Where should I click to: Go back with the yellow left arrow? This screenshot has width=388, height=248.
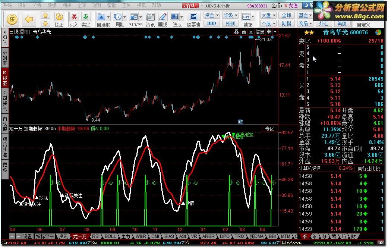29,19
